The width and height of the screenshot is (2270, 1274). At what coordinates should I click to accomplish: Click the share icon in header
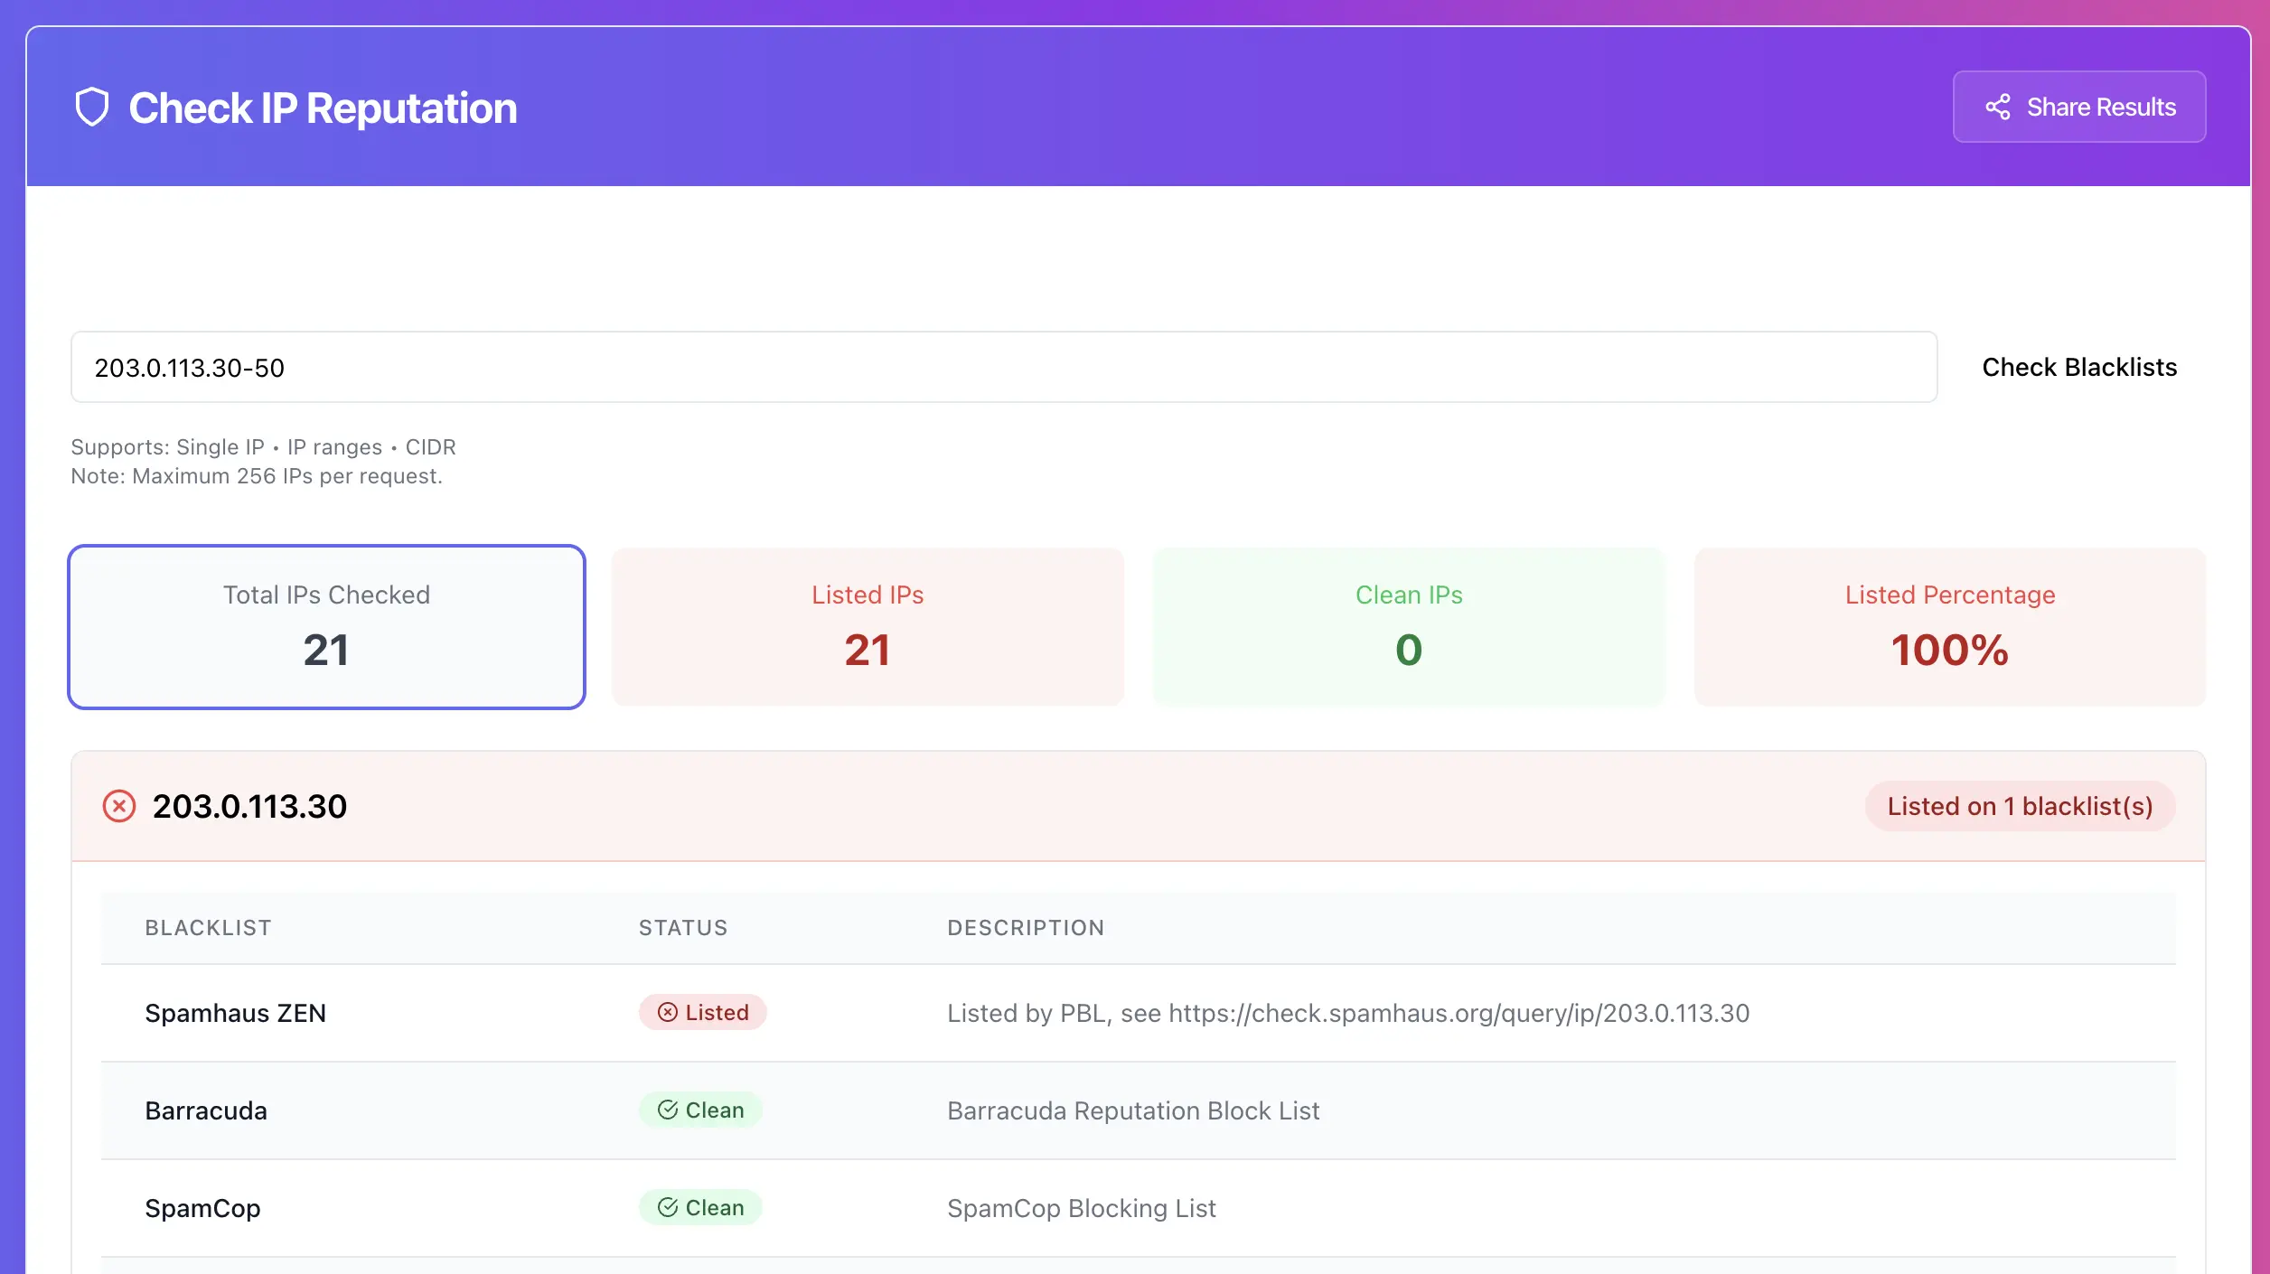[x=1997, y=107]
